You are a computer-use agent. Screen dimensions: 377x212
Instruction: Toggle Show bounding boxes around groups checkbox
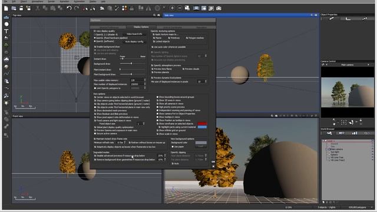tap(157, 97)
